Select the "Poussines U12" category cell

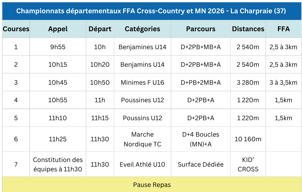tap(142, 100)
